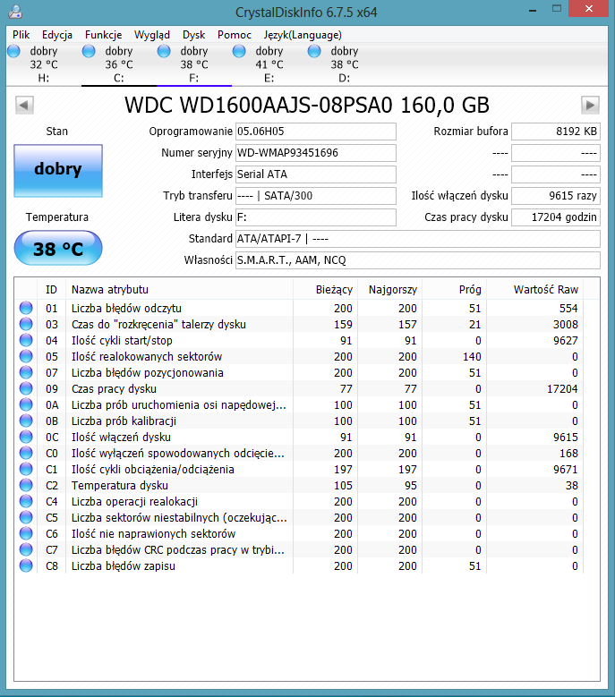Viewport: 615px width, 697px height.
Task: Click status orb for attribute 01 read errors
Action: point(26,308)
